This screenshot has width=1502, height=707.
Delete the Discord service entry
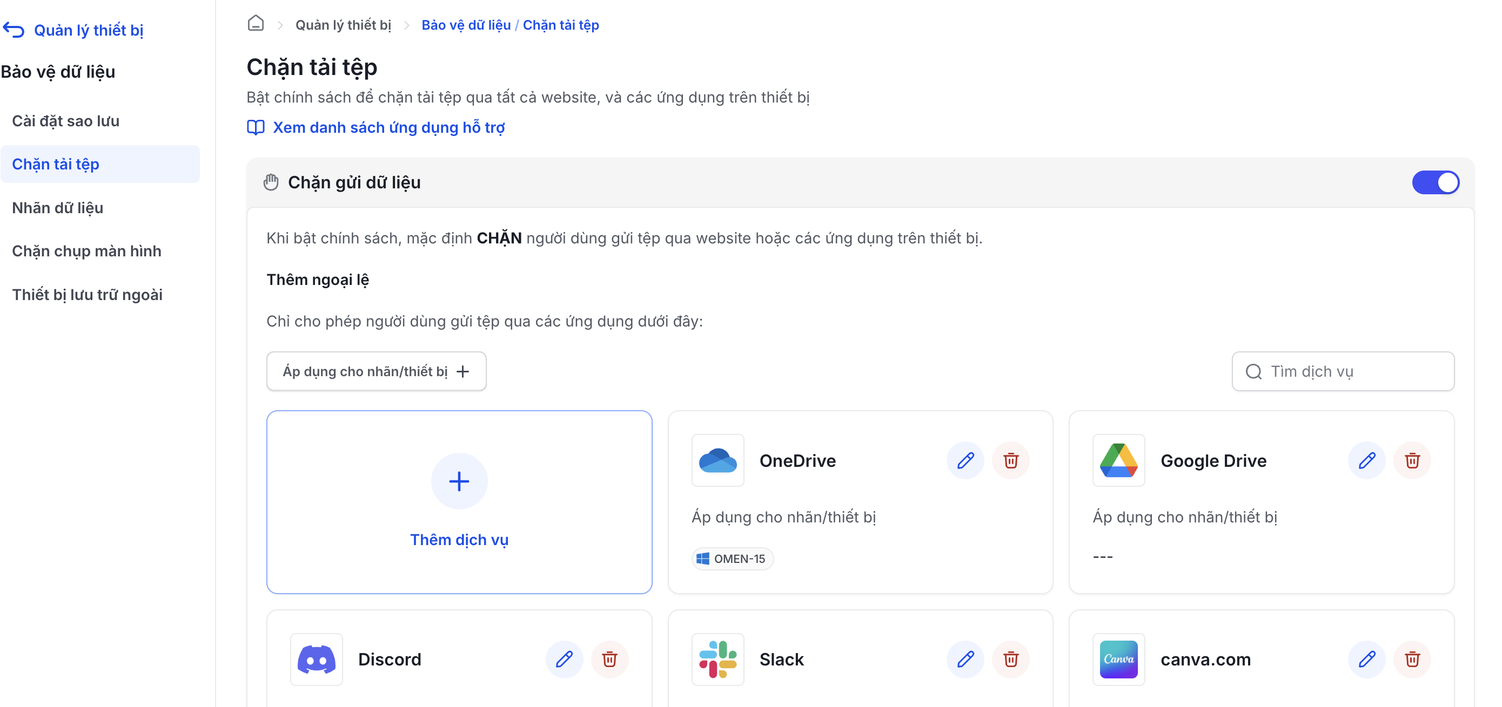click(609, 660)
